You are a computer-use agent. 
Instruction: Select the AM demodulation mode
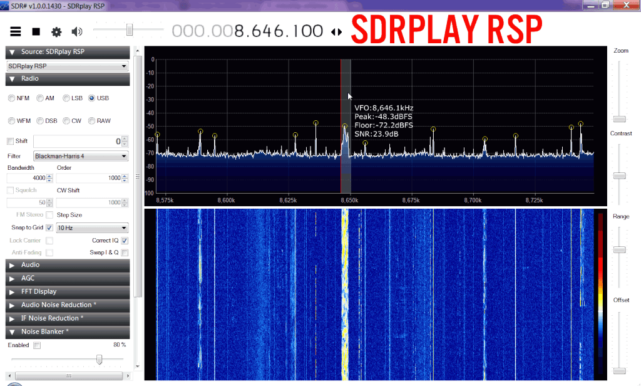click(40, 98)
